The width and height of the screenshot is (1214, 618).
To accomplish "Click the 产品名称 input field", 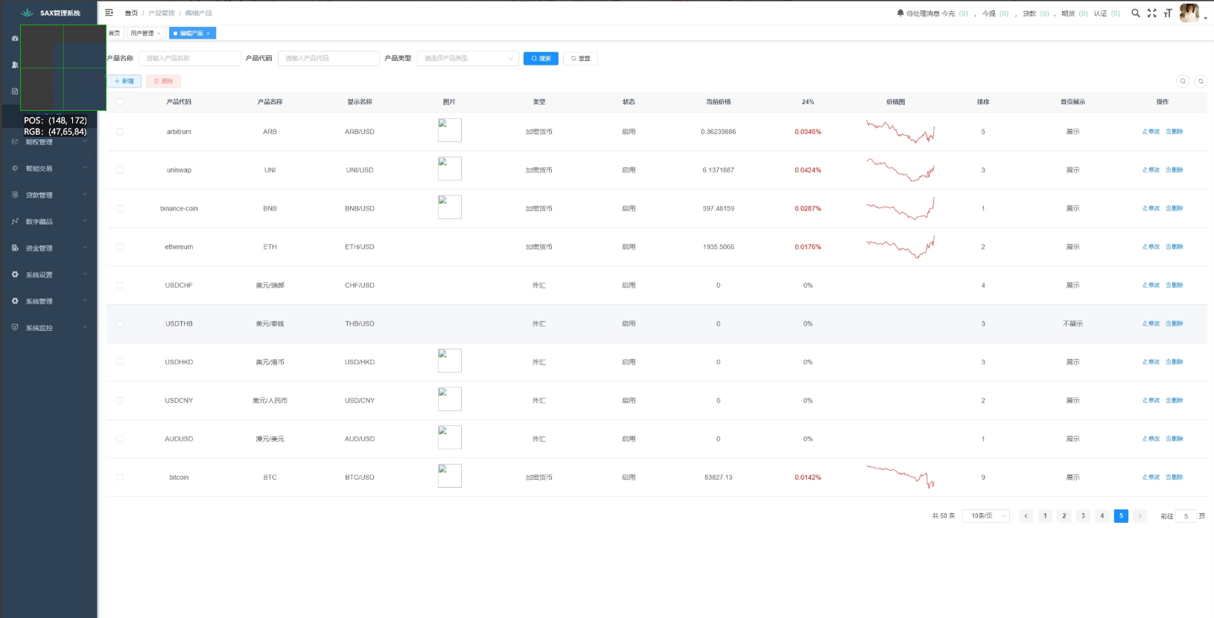I will click(189, 58).
